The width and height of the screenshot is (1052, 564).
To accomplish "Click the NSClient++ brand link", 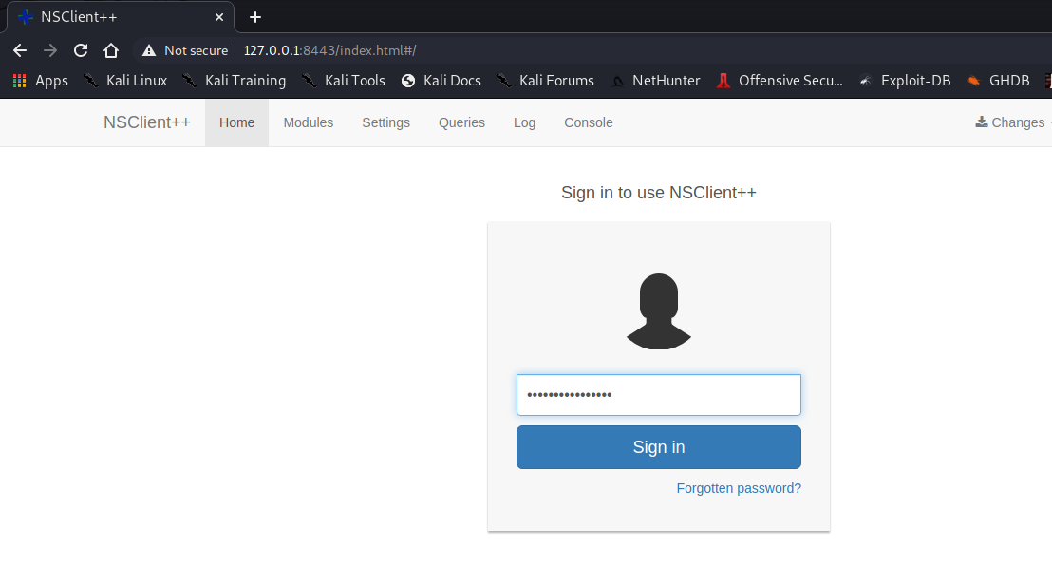I will (x=147, y=122).
